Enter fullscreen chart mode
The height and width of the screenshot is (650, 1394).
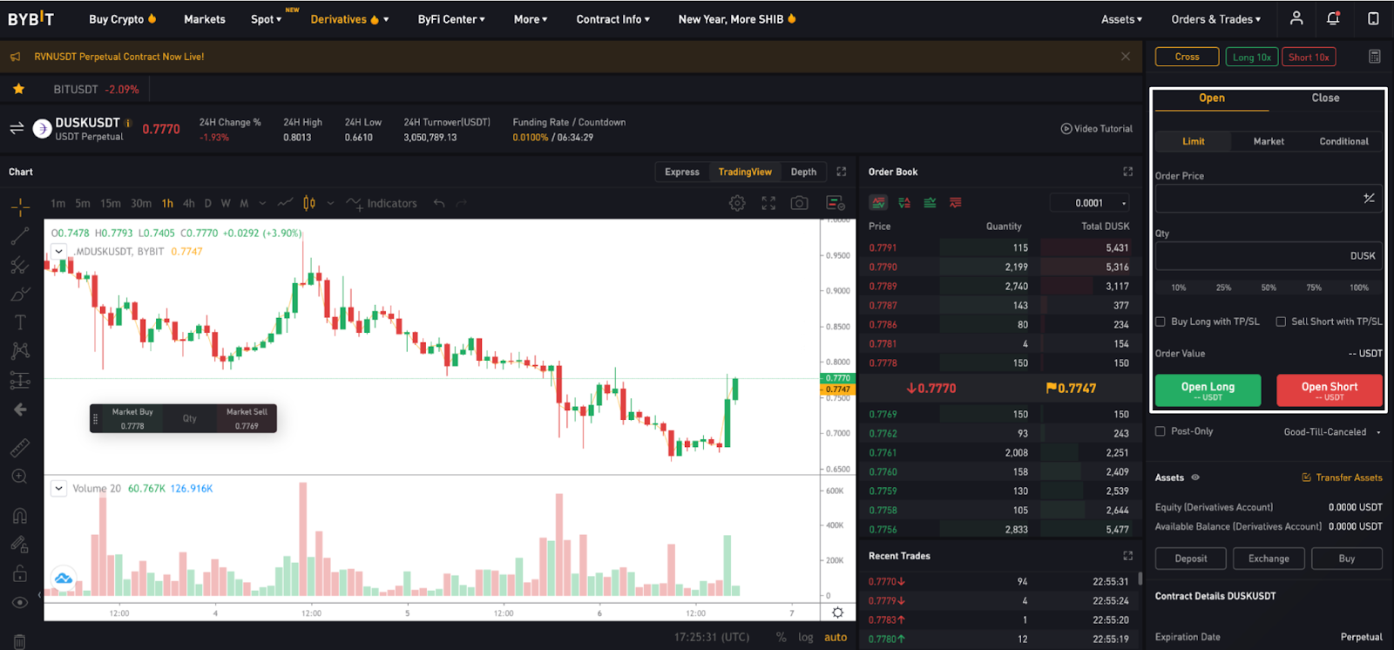click(x=768, y=203)
